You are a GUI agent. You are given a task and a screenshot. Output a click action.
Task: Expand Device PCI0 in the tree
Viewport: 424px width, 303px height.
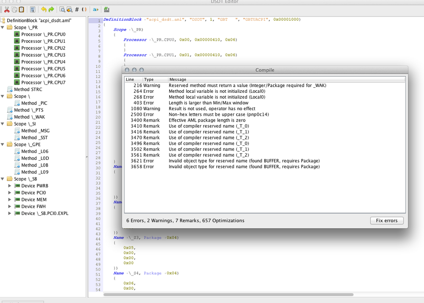click(x=10, y=193)
